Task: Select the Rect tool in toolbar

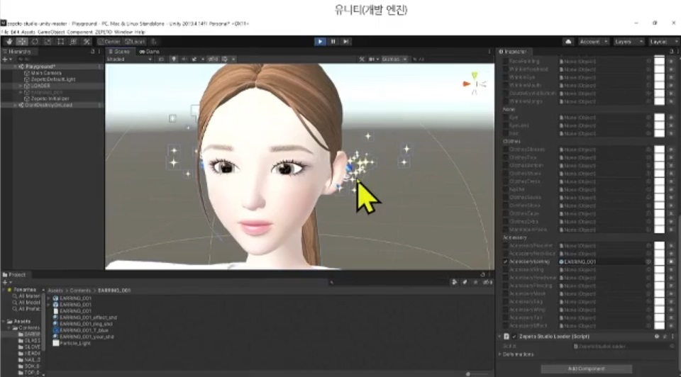Action: coord(60,42)
